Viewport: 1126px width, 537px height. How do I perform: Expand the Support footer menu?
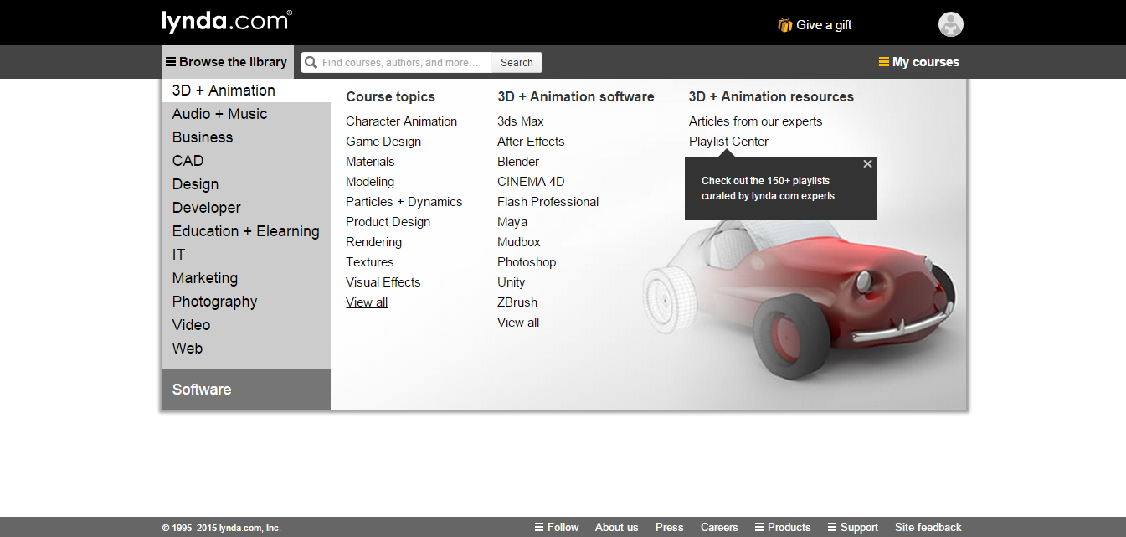click(853, 528)
